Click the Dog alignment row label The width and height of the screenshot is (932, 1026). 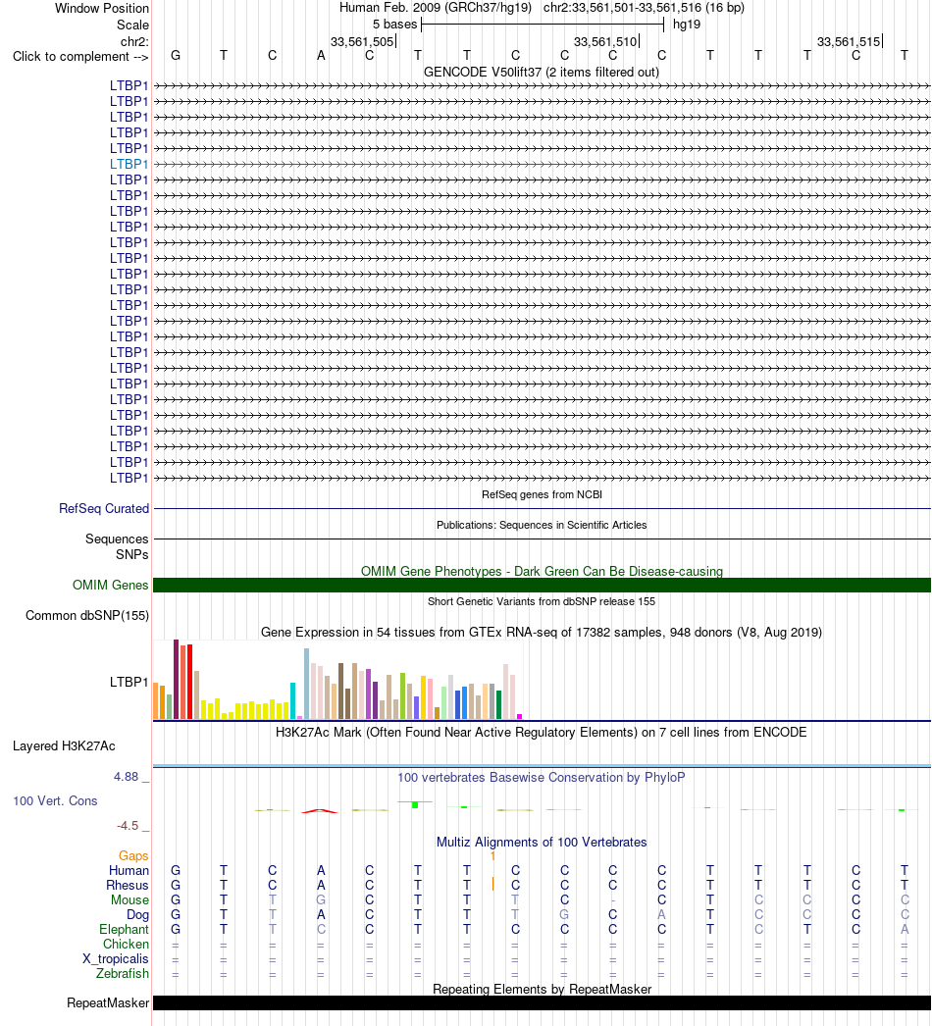click(137, 915)
